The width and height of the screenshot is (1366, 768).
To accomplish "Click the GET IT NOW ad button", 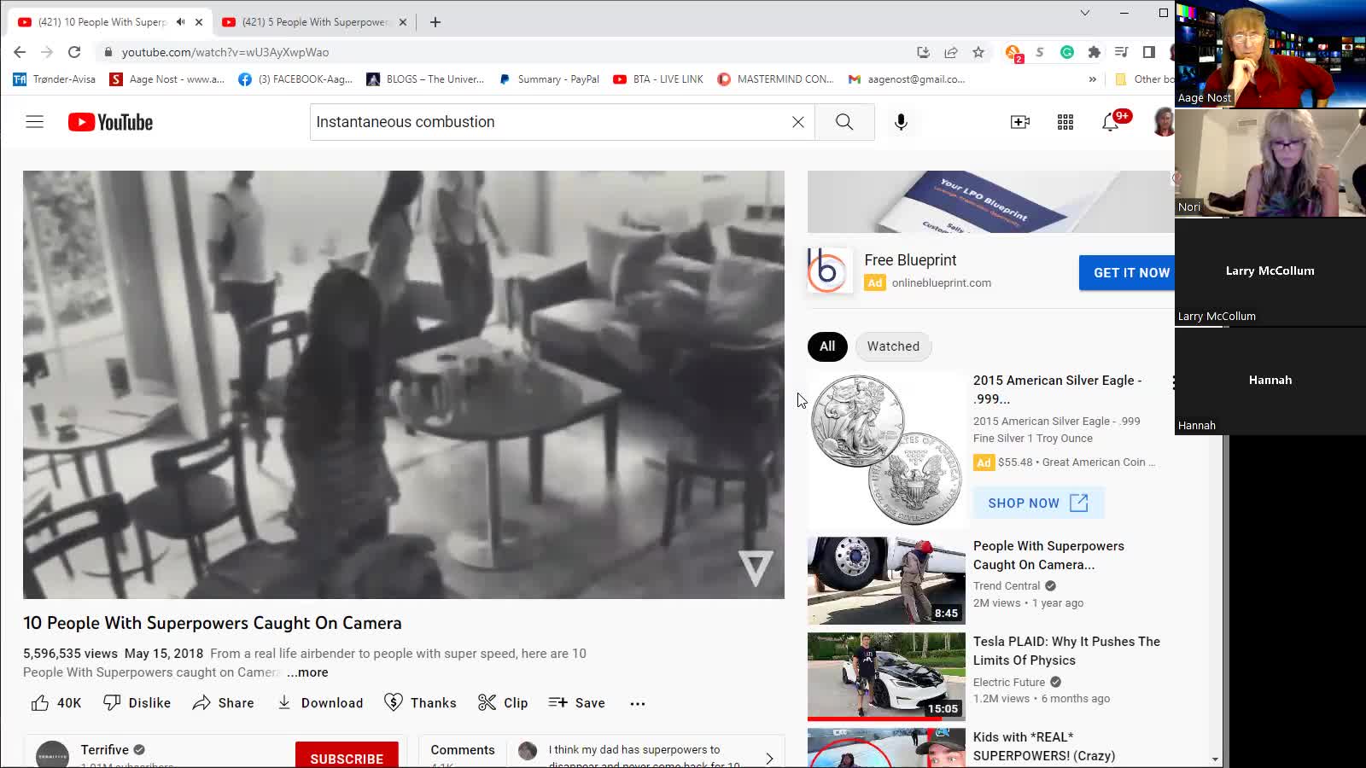I will tap(1127, 273).
